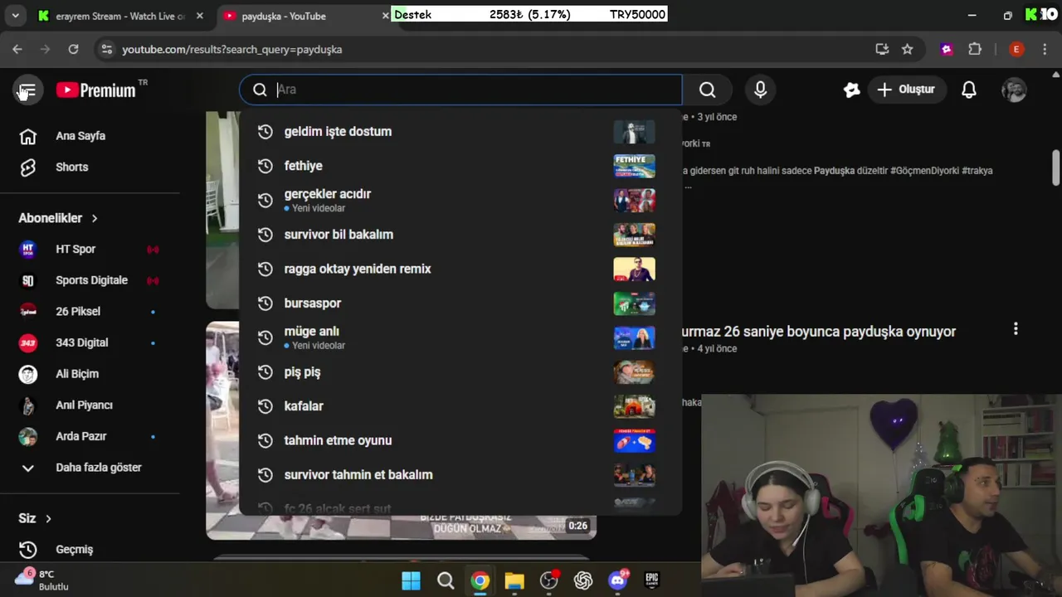Open more options for the paydușka video

tap(1016, 329)
